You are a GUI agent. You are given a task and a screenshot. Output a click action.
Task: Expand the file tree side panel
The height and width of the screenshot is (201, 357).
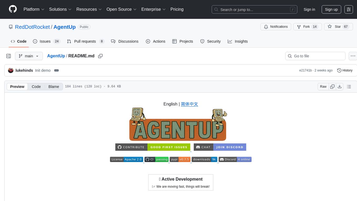point(9,56)
